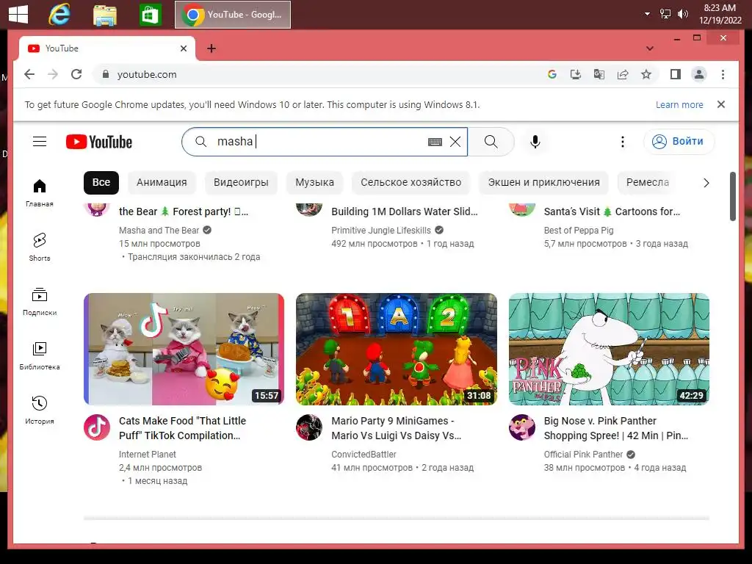Click the Войти sign-in button

tap(679, 142)
